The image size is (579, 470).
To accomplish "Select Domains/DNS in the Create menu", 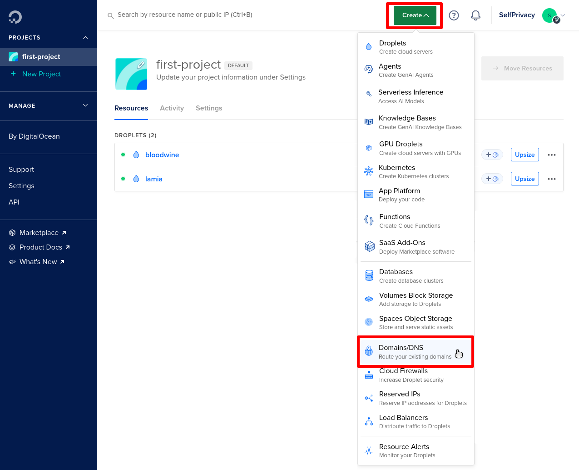I will tap(416, 351).
